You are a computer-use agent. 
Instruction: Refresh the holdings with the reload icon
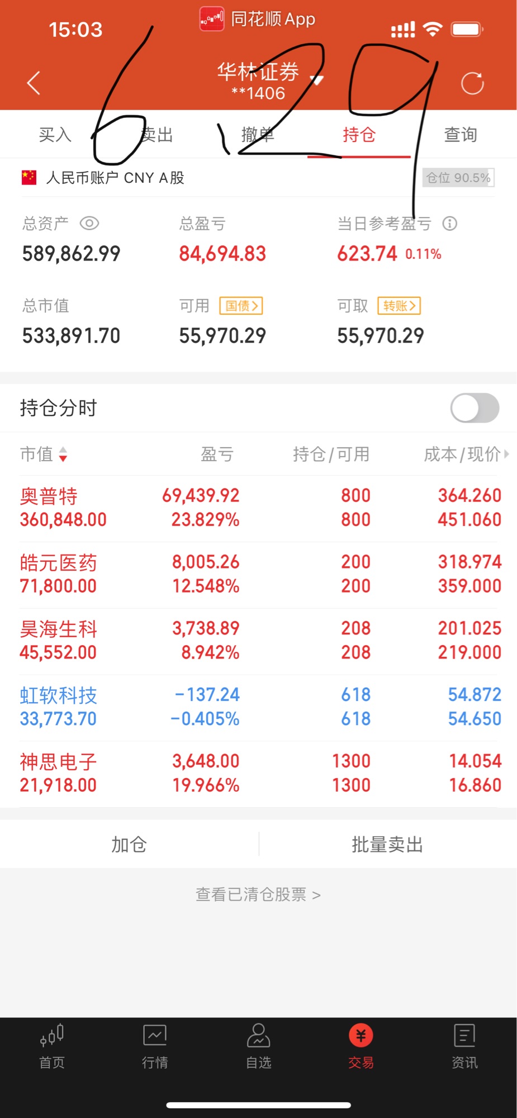[472, 83]
